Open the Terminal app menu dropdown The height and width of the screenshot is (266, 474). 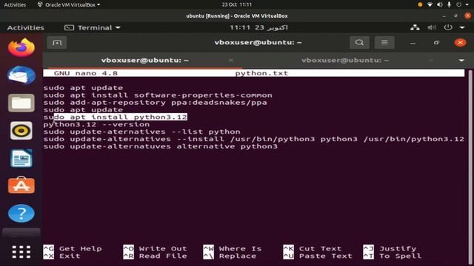point(93,27)
